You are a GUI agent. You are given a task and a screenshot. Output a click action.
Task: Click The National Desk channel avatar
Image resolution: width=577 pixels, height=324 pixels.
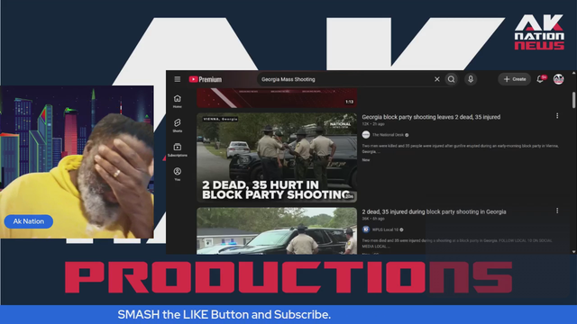pos(366,135)
